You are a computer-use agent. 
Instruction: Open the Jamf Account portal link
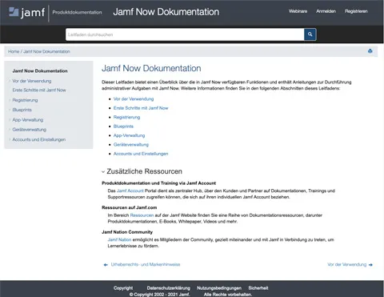tap(130, 191)
